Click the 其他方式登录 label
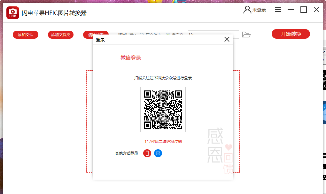 [x=128, y=153]
